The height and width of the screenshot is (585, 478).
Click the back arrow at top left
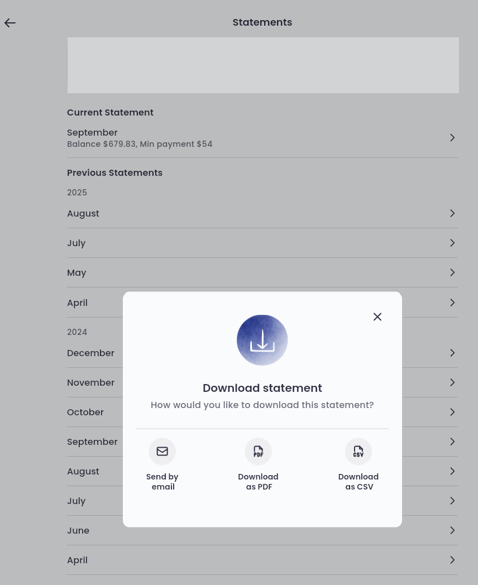pyautogui.click(x=9, y=22)
